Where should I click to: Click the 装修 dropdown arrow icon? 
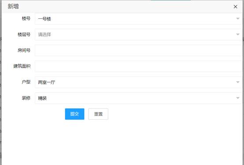pos(238,98)
